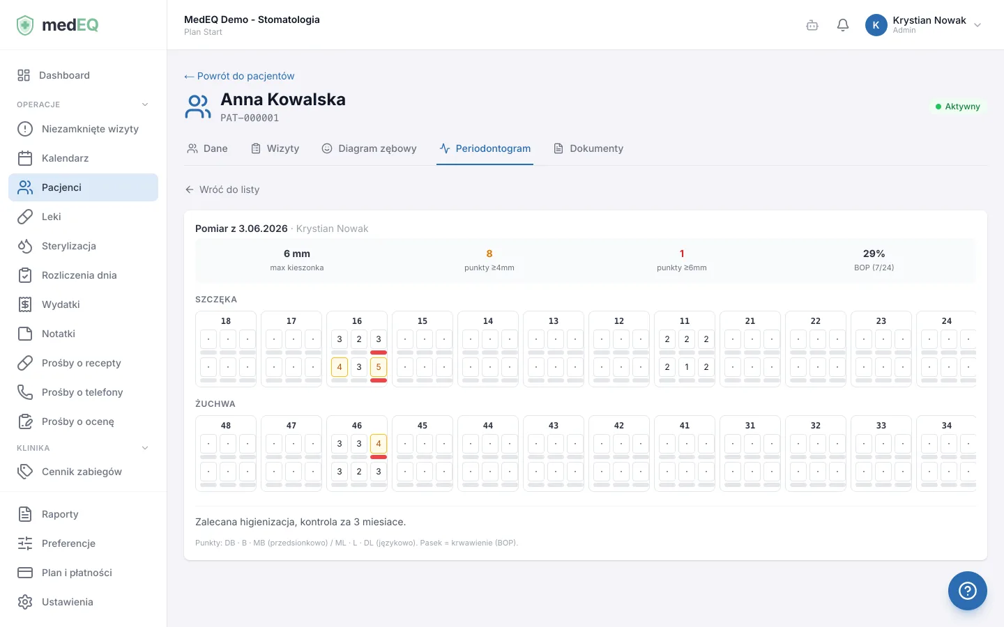Image resolution: width=1004 pixels, height=627 pixels.
Task: Click the K user avatar
Action: (x=876, y=25)
